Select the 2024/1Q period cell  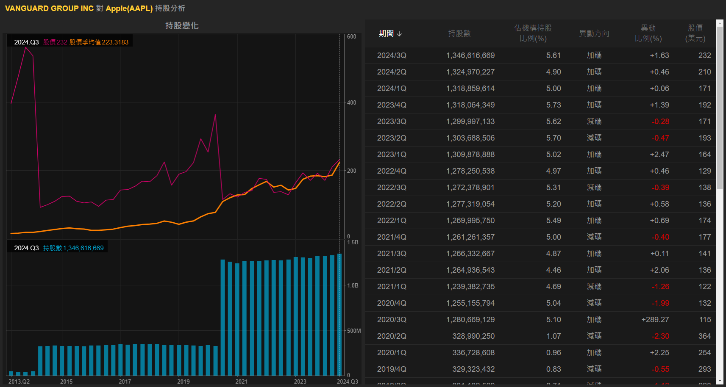[x=392, y=88]
